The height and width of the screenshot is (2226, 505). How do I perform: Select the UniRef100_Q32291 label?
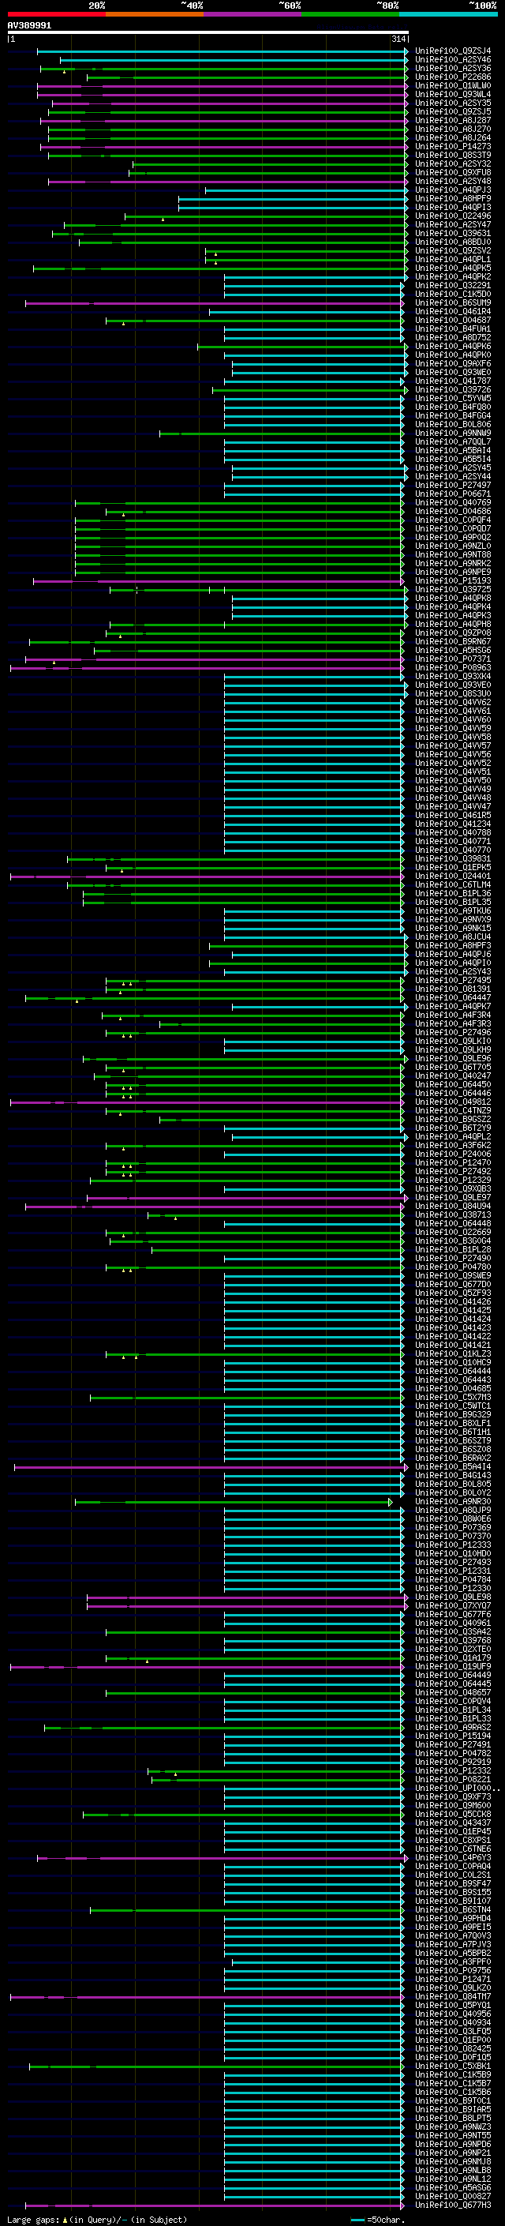pyautogui.click(x=453, y=285)
